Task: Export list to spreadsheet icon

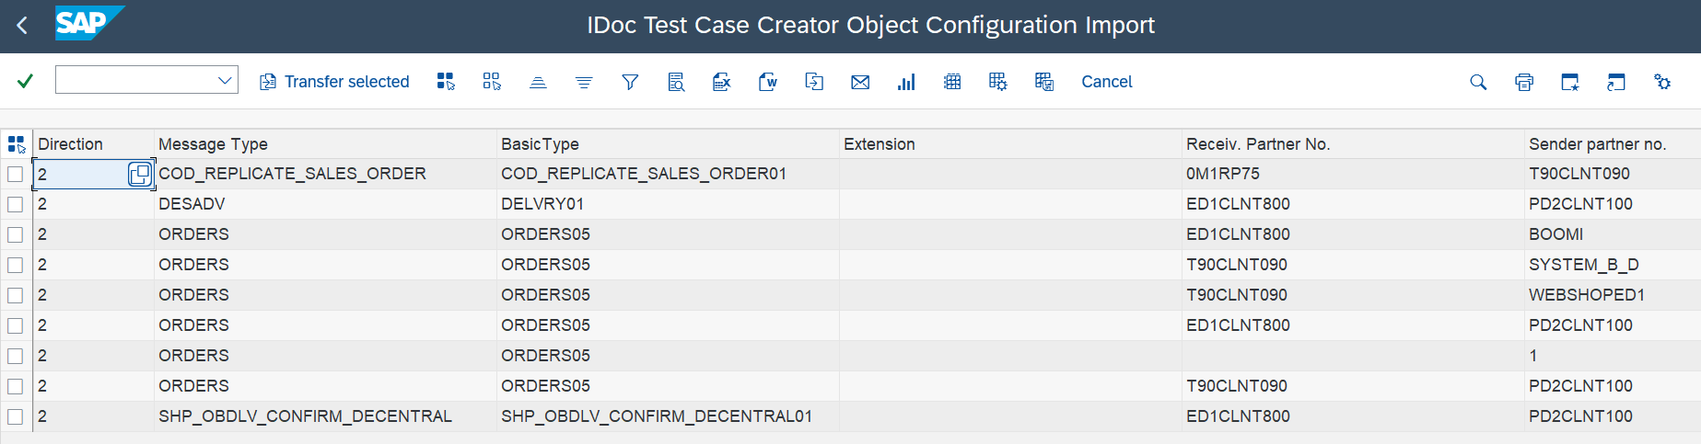Action: click(722, 82)
